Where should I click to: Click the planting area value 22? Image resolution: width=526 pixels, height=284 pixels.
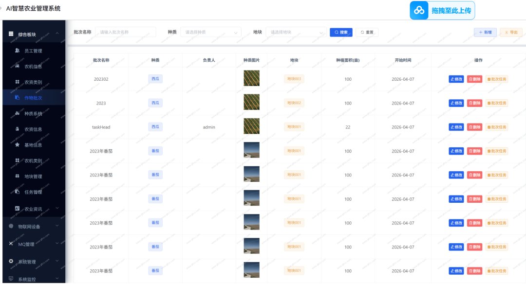pos(348,127)
